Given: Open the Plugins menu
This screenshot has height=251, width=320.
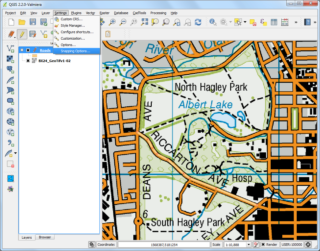Looking at the screenshot, I should [76, 13].
